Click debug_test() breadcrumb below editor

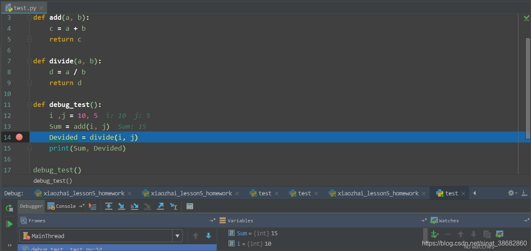point(53,181)
